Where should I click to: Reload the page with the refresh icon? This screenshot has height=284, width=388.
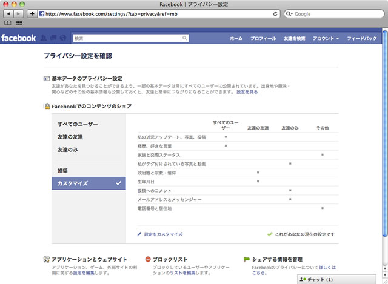(x=275, y=14)
